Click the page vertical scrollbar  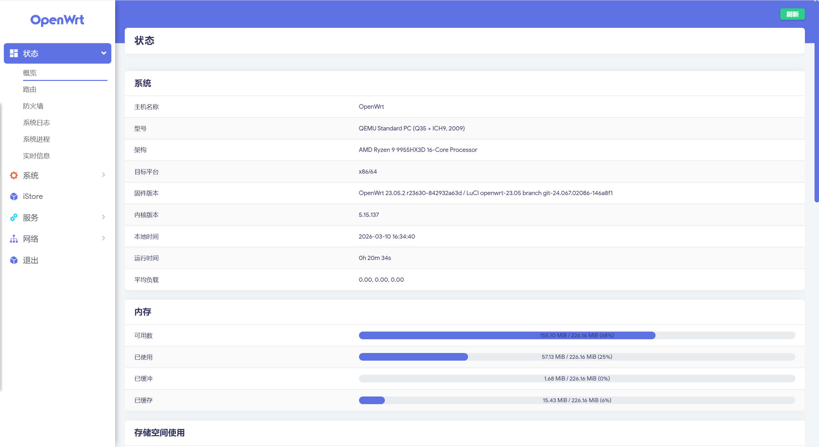click(816, 102)
